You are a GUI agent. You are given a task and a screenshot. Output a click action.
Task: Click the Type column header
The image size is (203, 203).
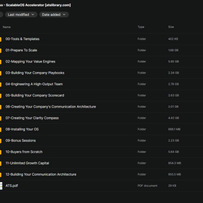(x=141, y=27)
